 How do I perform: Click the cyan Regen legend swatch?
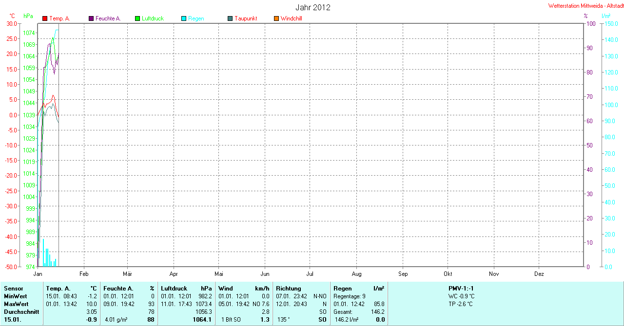click(184, 18)
